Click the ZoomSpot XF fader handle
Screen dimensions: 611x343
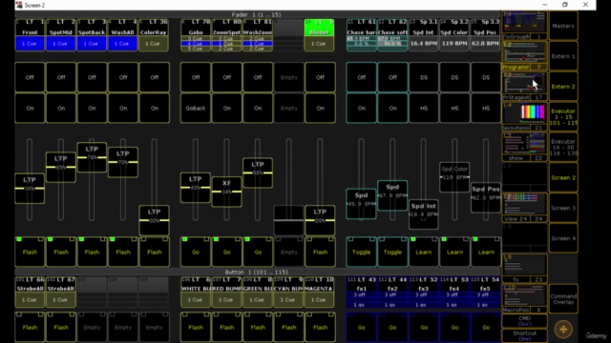point(226,192)
